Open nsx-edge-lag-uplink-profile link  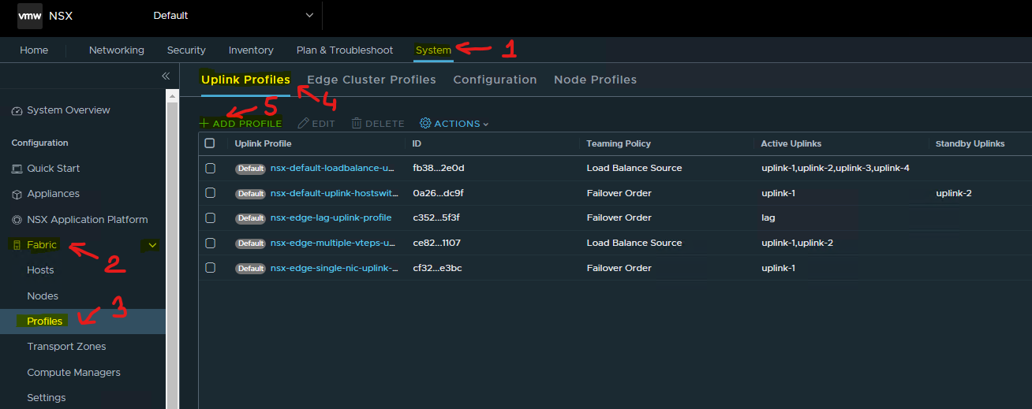[x=331, y=218]
